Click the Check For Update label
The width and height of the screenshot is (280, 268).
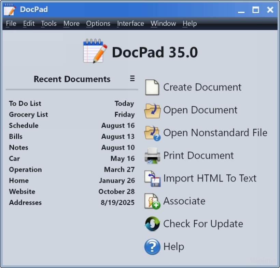click(x=203, y=224)
